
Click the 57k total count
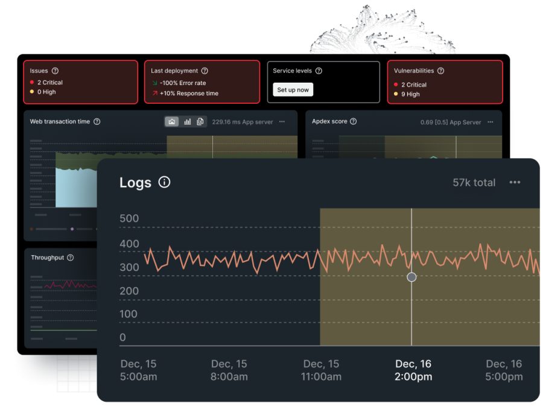474,182
